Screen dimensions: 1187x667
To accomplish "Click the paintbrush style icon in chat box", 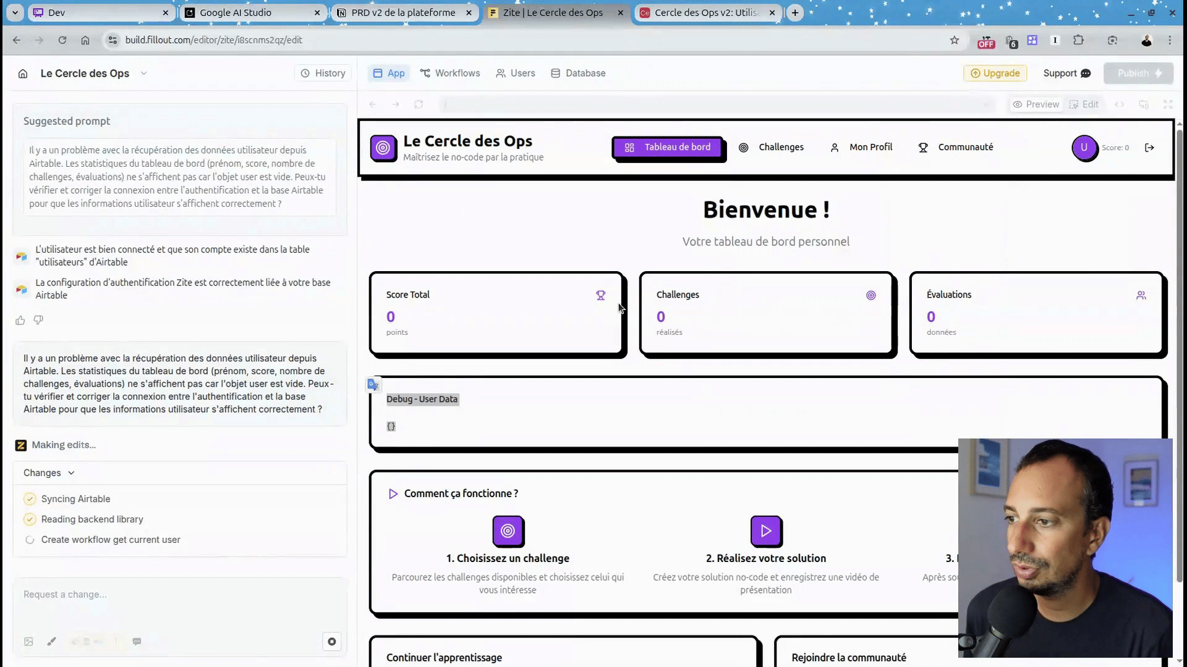I will coord(51,642).
